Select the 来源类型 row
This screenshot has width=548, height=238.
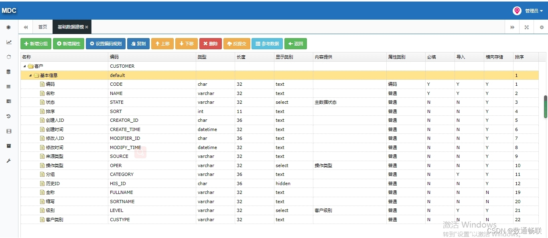click(280, 156)
